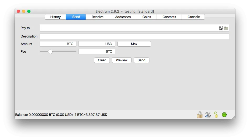Open file via folder icon in Pay to
The width and height of the screenshot is (250, 140).
(x=226, y=28)
